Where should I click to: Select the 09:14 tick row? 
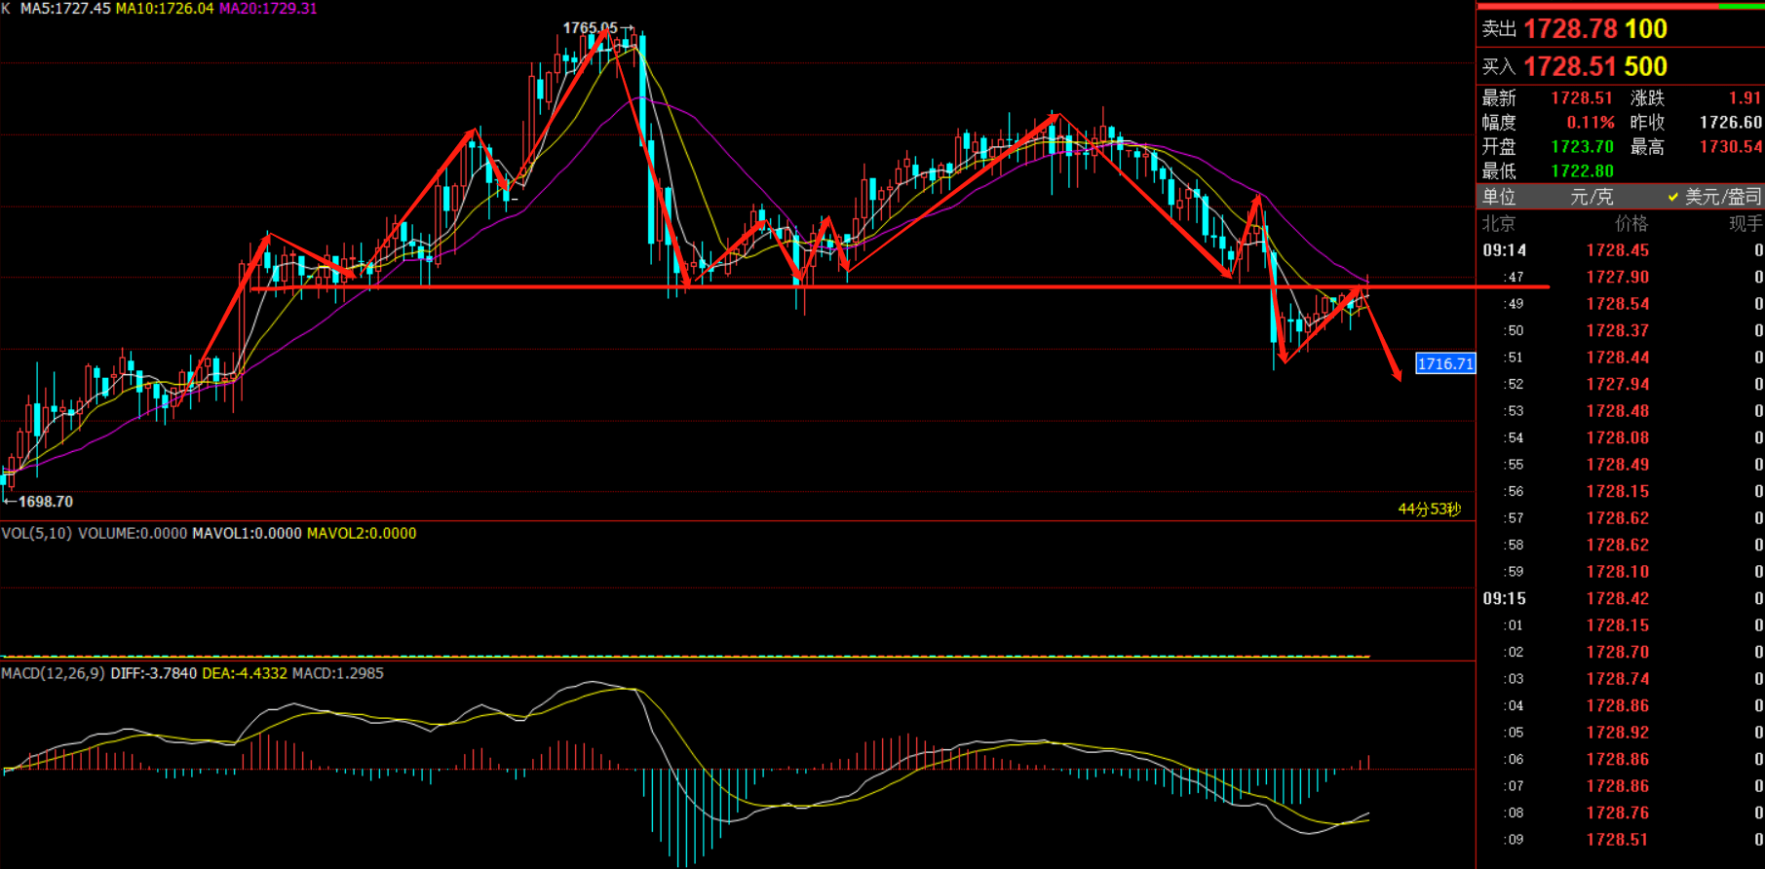(1622, 250)
